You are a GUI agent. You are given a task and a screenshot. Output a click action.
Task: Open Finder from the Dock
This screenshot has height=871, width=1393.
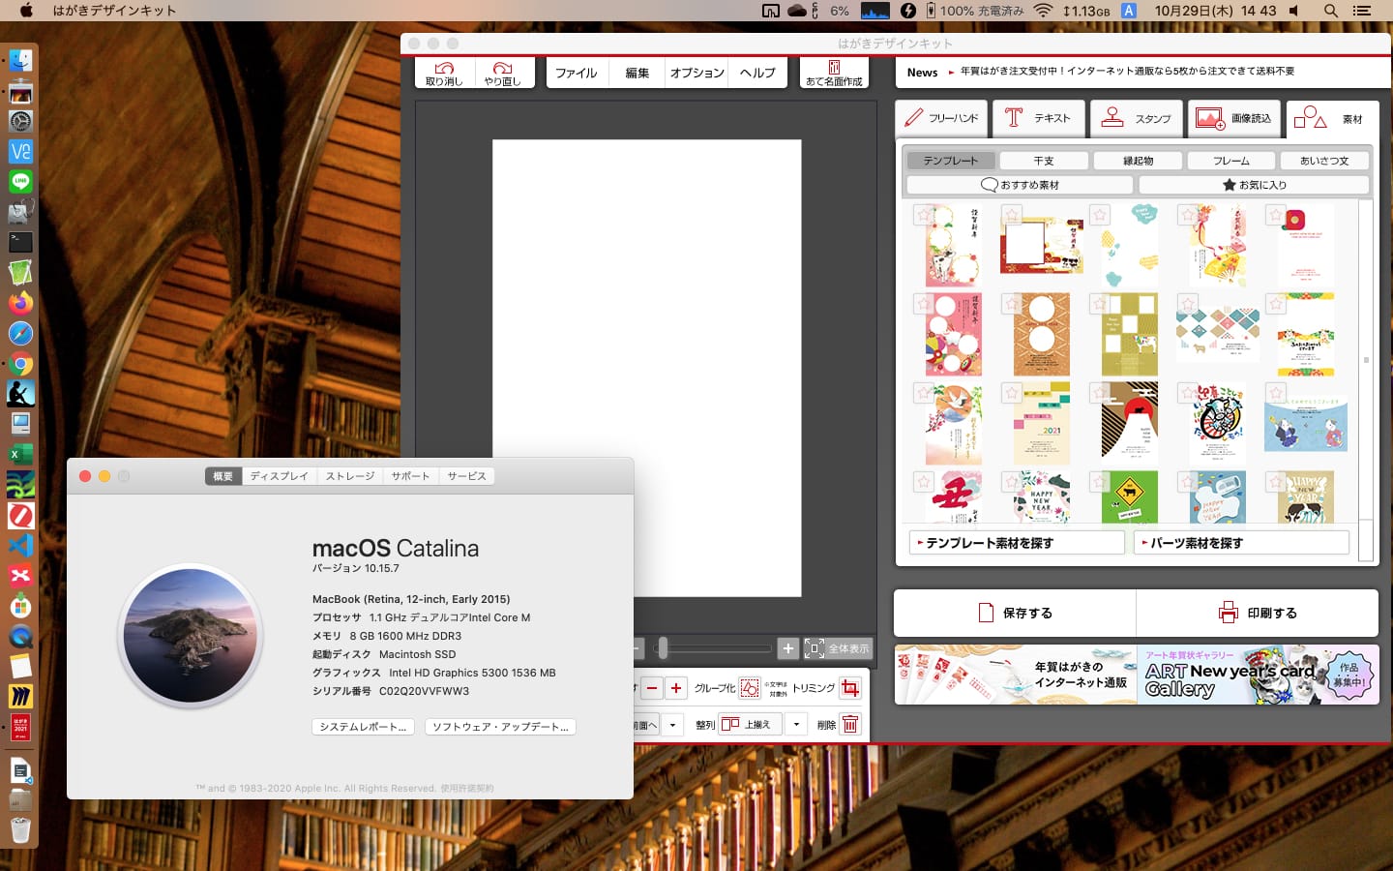click(20, 60)
